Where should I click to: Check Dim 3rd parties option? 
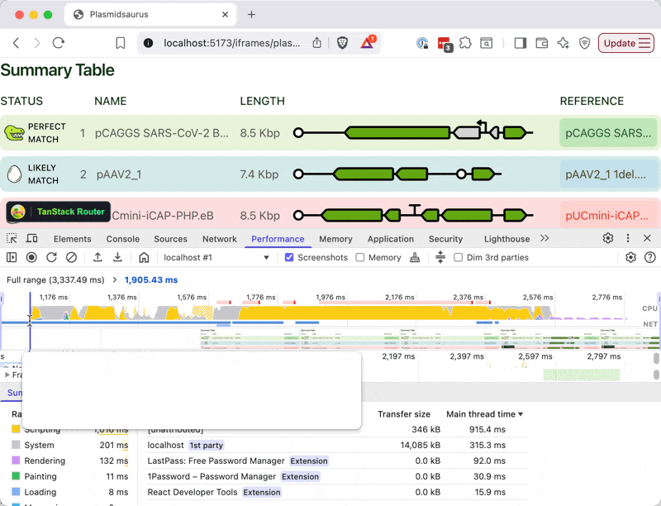459,258
